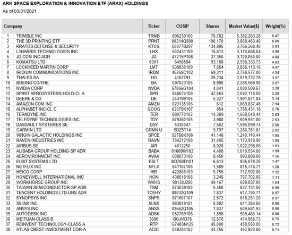Screen dimensions: 292x235
Task: Click the ARKX HOLDINGS page title
Action: point(75,4)
